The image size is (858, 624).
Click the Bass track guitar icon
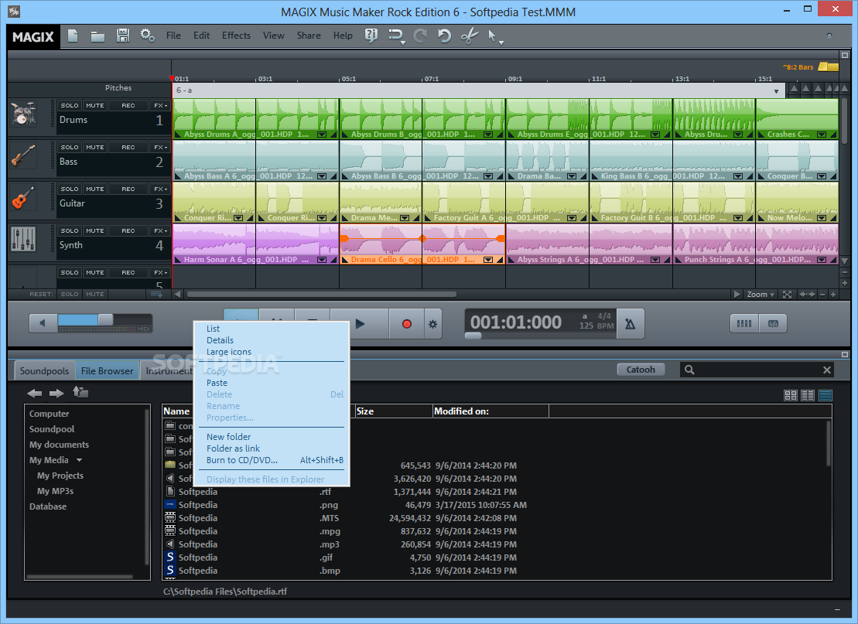[23, 156]
